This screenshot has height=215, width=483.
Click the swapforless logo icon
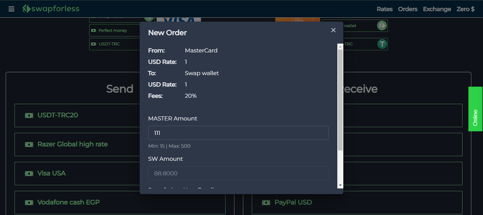(x=25, y=9)
